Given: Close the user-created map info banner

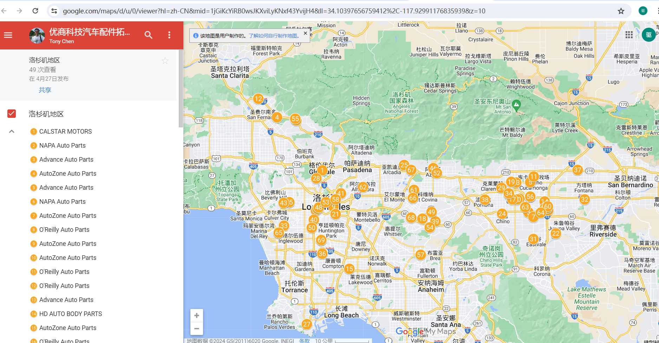Looking at the screenshot, I should (305, 33).
